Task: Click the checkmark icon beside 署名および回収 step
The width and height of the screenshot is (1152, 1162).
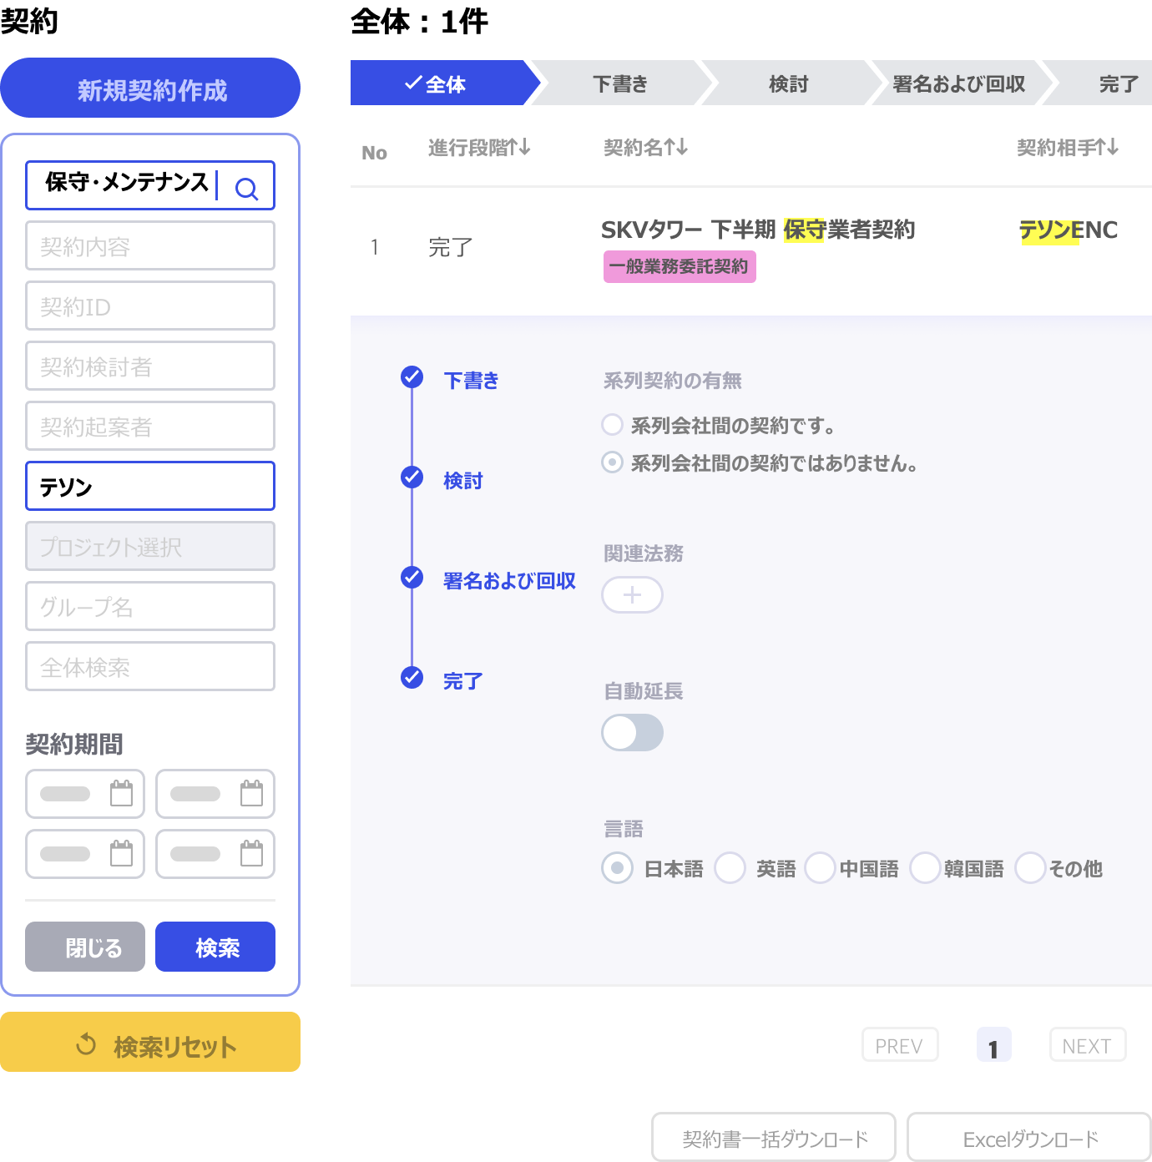Action: click(x=412, y=577)
